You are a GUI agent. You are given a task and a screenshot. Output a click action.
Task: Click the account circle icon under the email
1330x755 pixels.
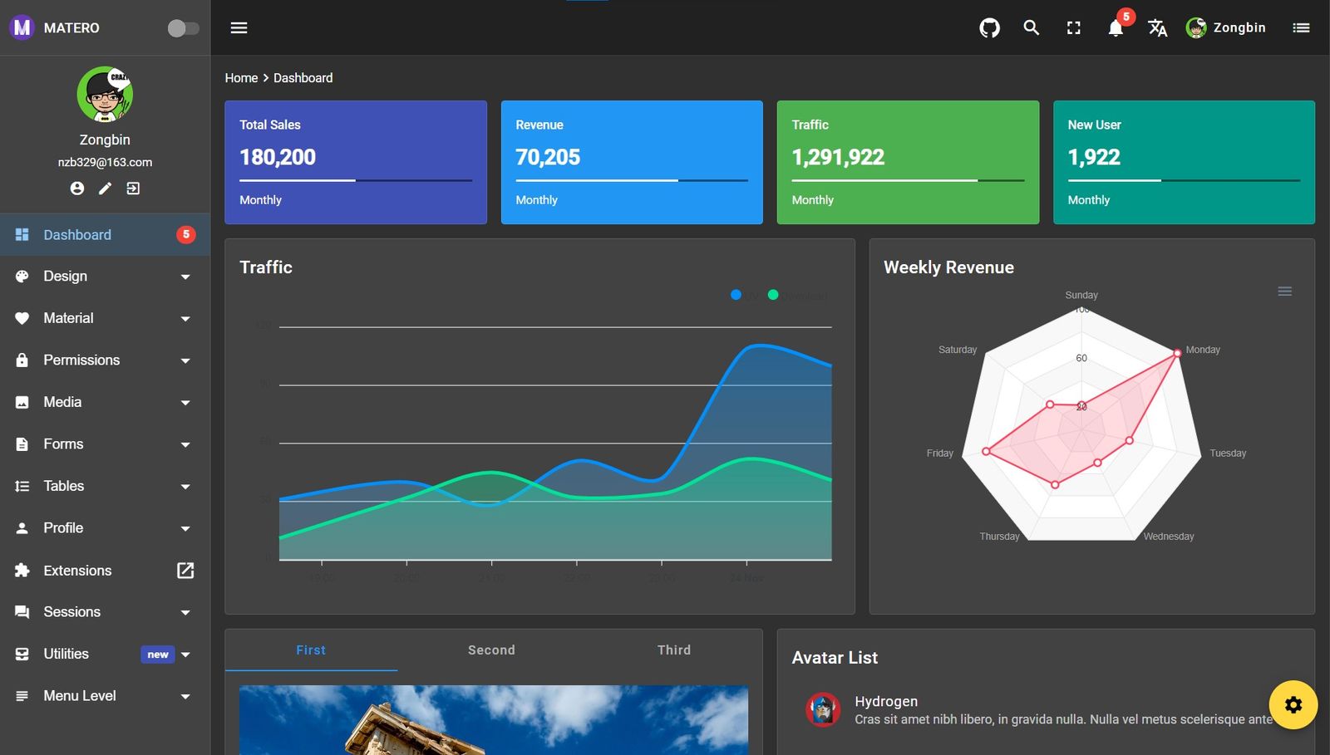77,189
